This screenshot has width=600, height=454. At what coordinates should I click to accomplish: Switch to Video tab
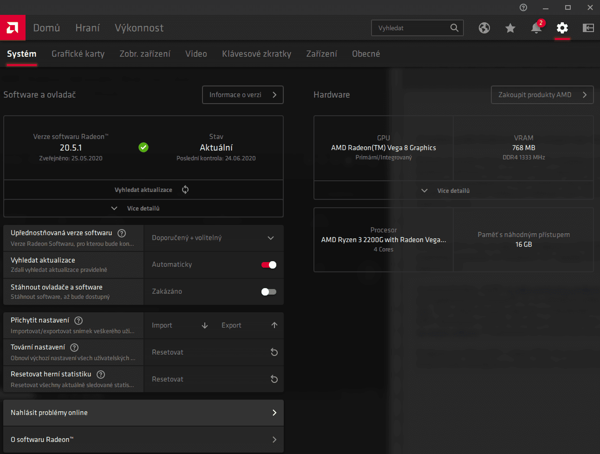coord(196,54)
